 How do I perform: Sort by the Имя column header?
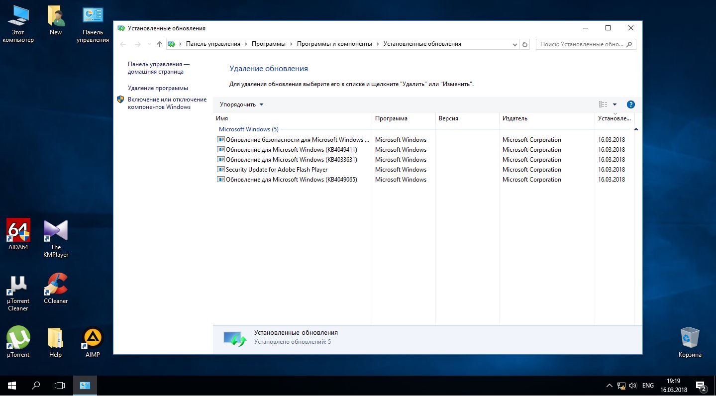(293, 118)
